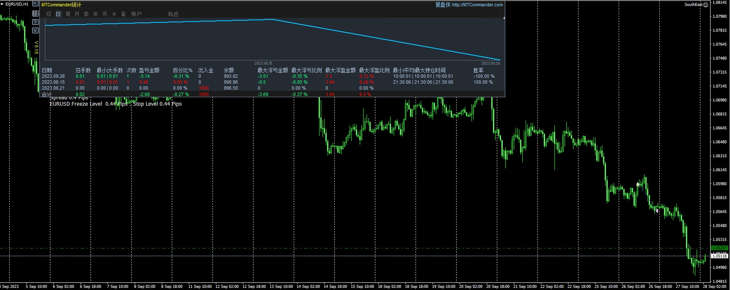
Task: Click the 胜率 column header
Action: pyautogui.click(x=479, y=70)
